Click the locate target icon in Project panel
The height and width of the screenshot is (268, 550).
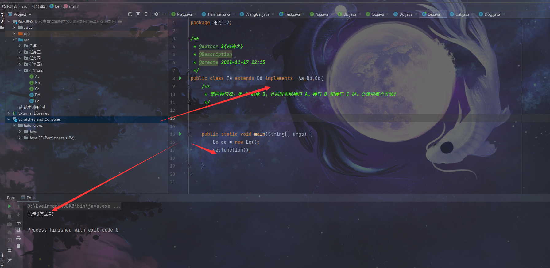pos(130,14)
